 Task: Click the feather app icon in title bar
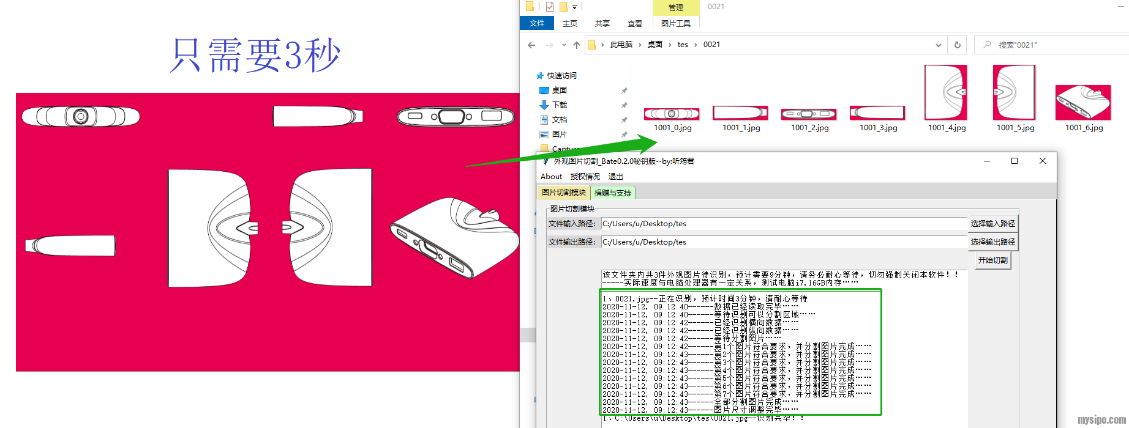pos(545,161)
